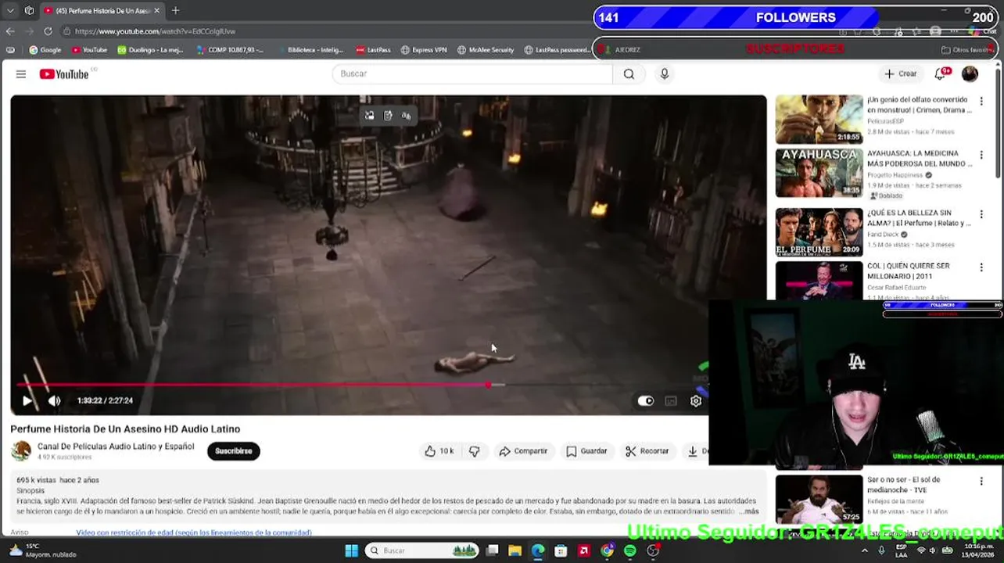Dislike the video with thumbs down
Viewport: 1004px width, 563px height.
pos(475,451)
